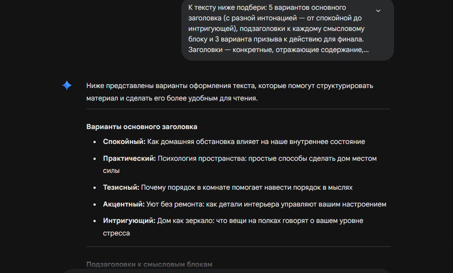Click the bold 'Спокойный:' label
Image resolution: width=453 pixels, height=273 pixels.
pos(124,142)
